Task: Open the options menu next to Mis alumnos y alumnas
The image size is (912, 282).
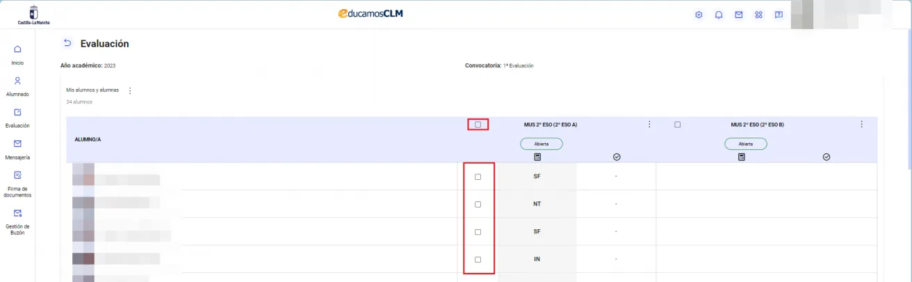Action: (130, 91)
